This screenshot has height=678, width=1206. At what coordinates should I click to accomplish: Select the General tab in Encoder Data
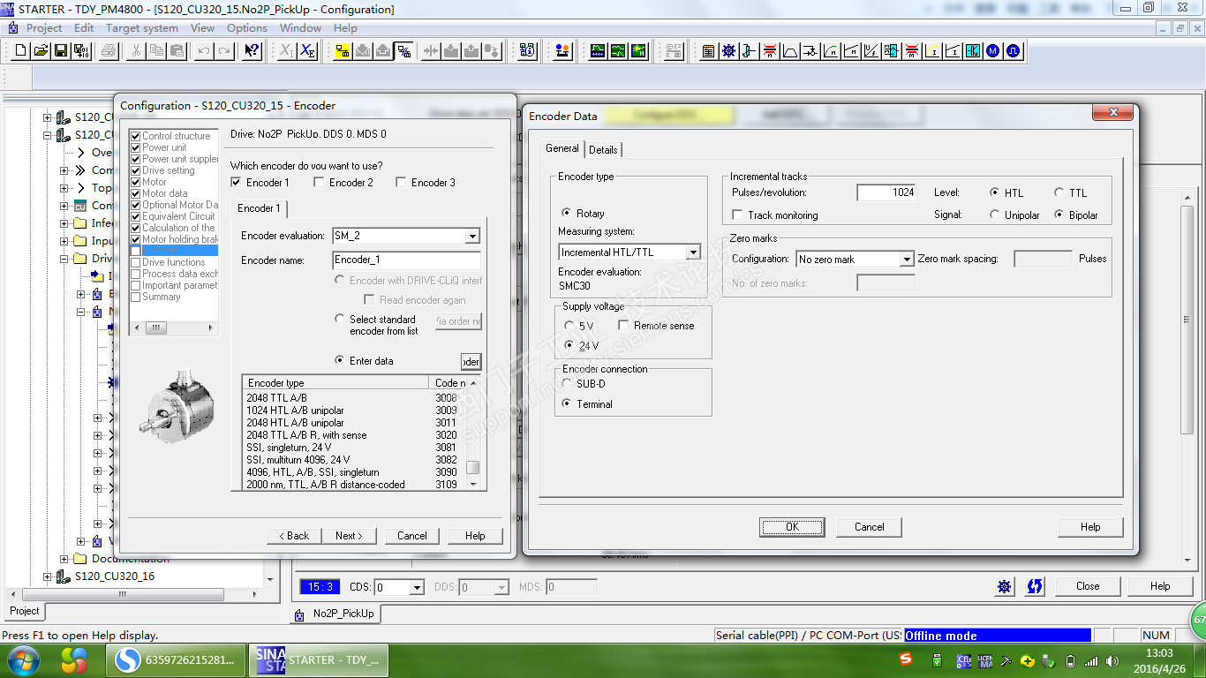pyautogui.click(x=562, y=148)
